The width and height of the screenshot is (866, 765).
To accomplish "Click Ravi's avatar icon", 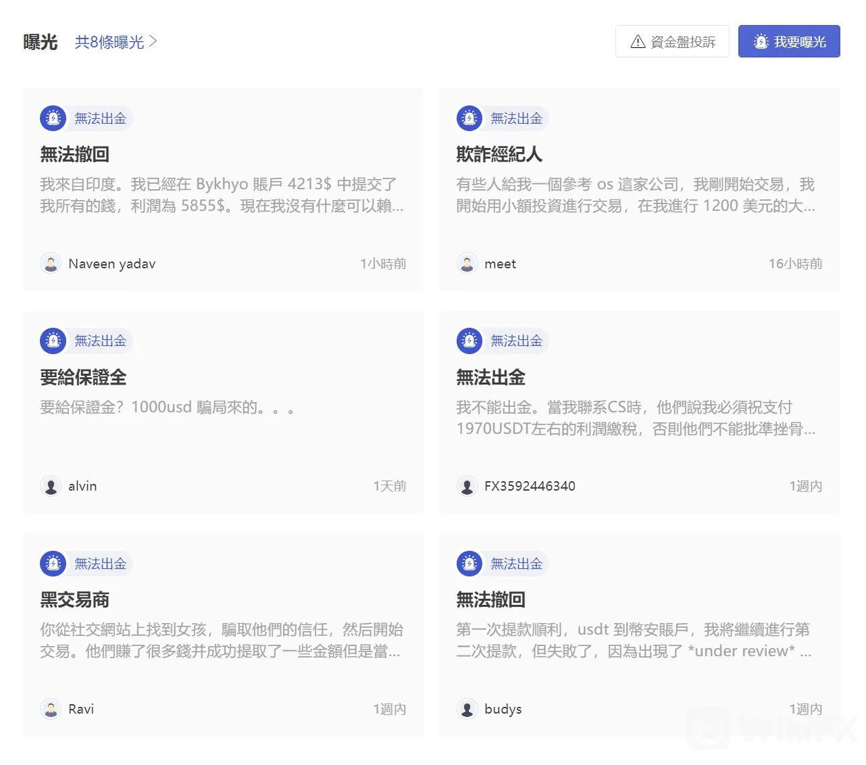I will point(51,708).
